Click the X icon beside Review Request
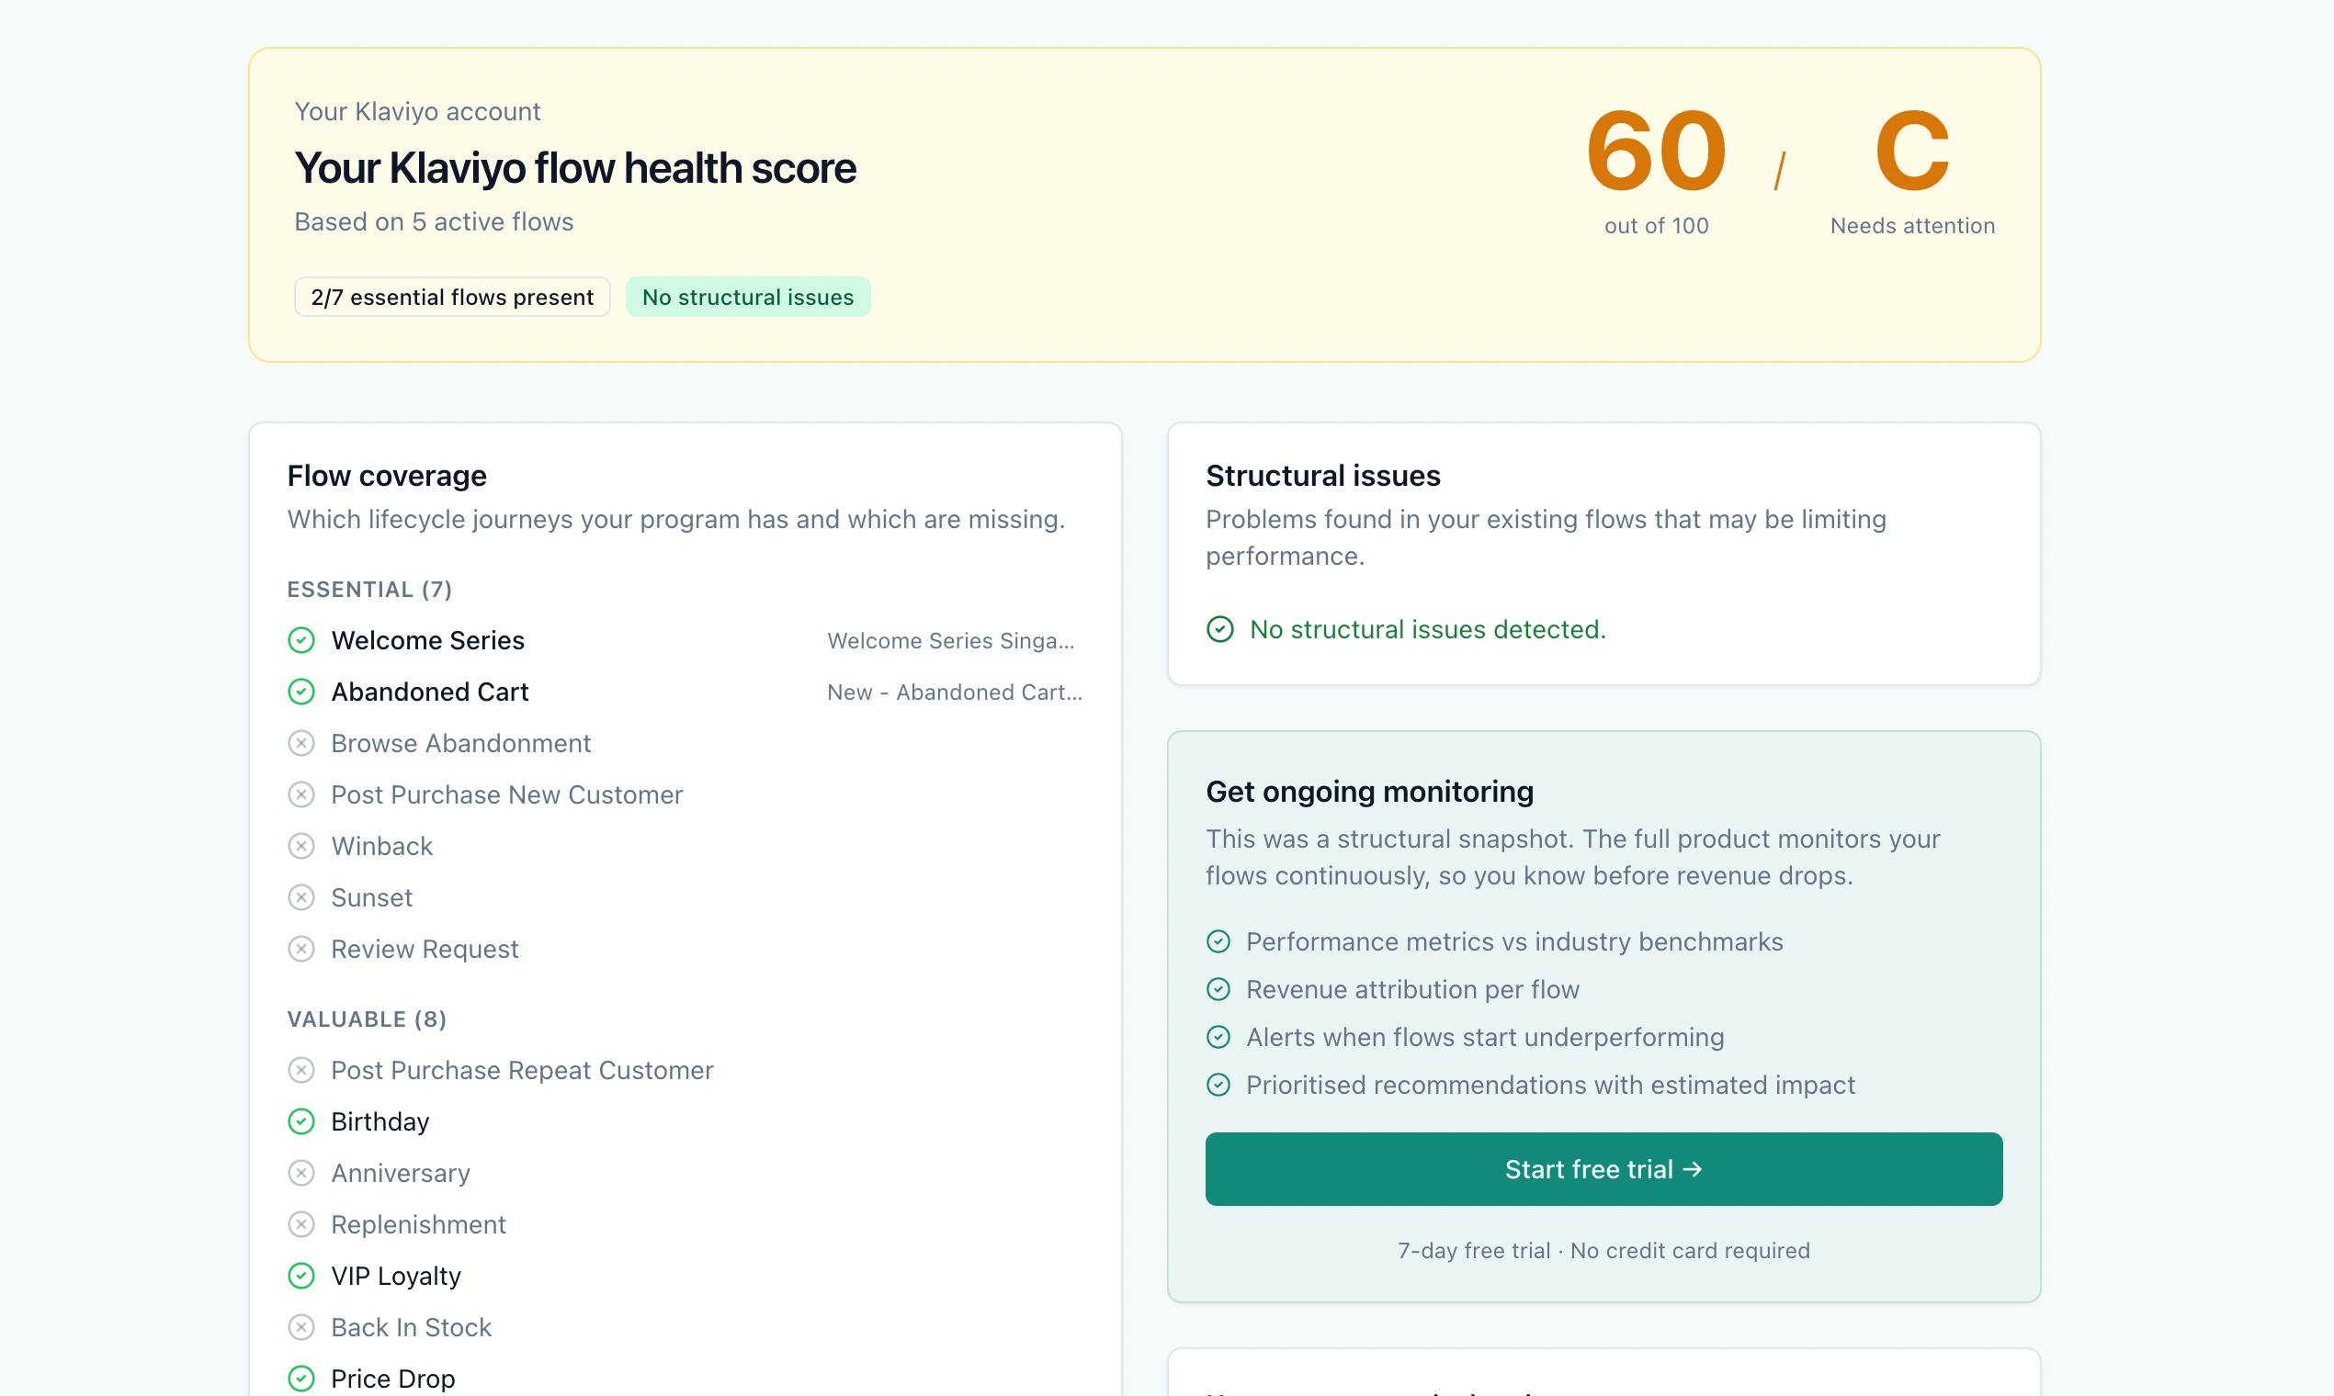Viewport: 2334px width, 1396px height. coord(301,949)
